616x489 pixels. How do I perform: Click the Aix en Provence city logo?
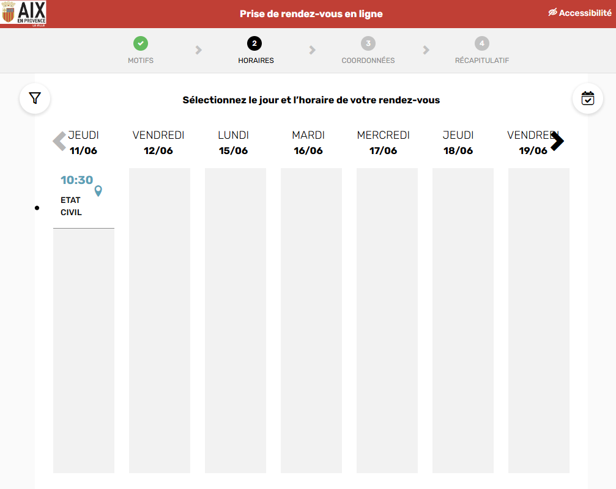coord(24,13)
